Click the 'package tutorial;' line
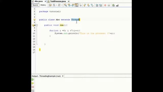 pyautogui.click(x=50, y=11)
